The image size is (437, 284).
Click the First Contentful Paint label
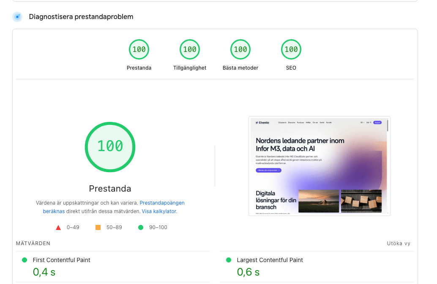[62, 260]
